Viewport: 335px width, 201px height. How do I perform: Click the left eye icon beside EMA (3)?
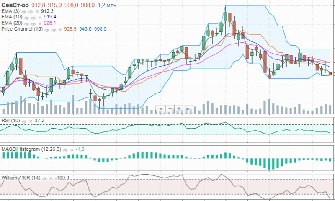[x=24, y=12]
